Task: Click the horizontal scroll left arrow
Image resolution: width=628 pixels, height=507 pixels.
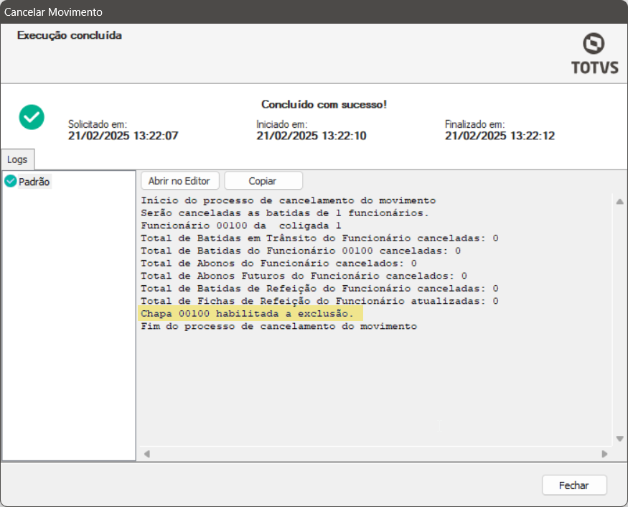Action: pyautogui.click(x=147, y=454)
